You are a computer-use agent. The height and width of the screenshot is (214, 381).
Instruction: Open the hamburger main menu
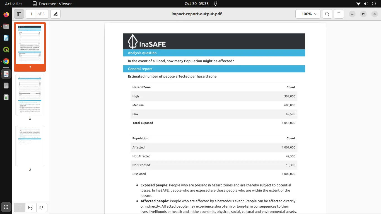coord(339,14)
